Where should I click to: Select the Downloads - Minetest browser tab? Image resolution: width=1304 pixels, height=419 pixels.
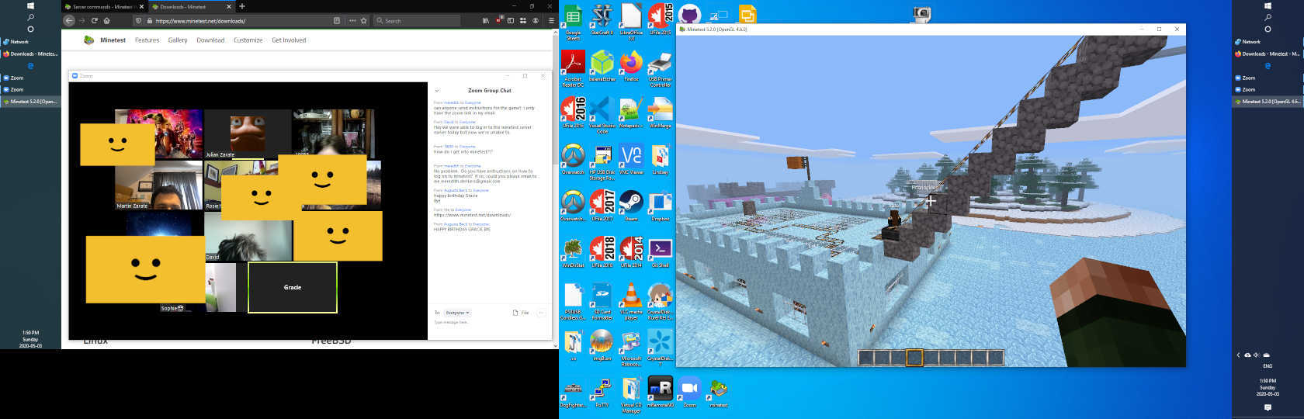coord(191,6)
